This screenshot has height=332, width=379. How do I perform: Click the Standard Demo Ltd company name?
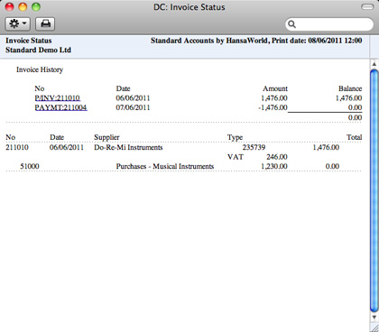tap(38, 50)
